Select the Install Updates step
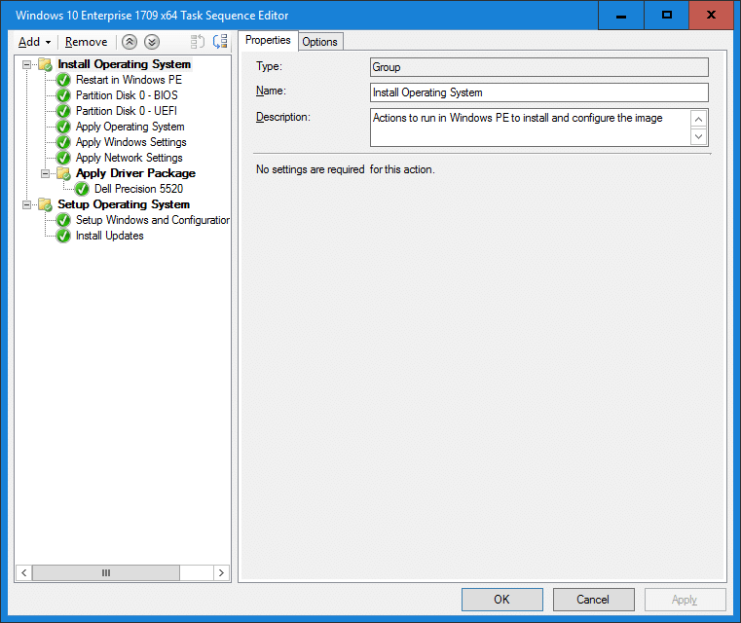The width and height of the screenshot is (741, 623). tap(110, 236)
